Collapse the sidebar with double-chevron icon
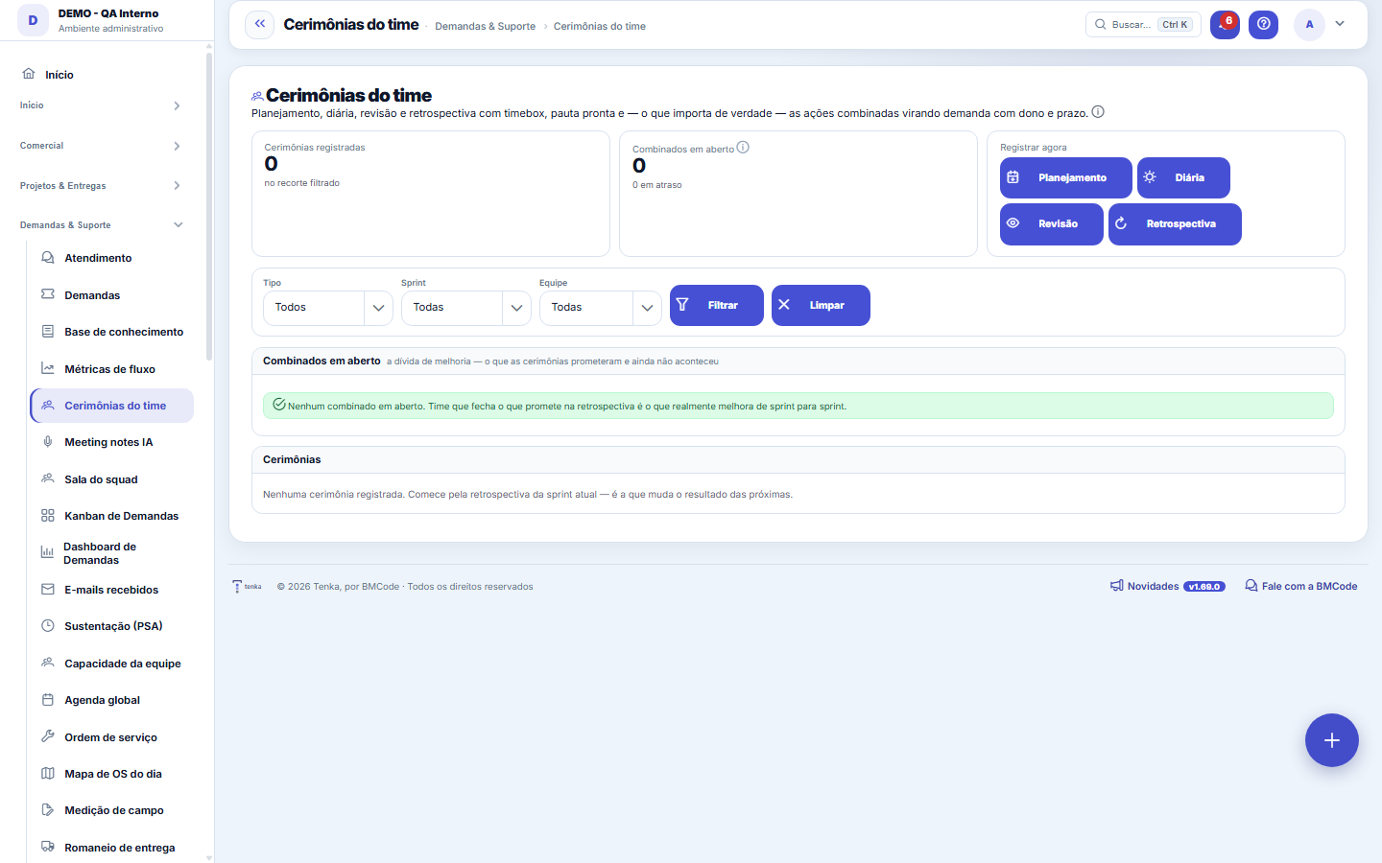This screenshot has width=1382, height=863. click(259, 24)
